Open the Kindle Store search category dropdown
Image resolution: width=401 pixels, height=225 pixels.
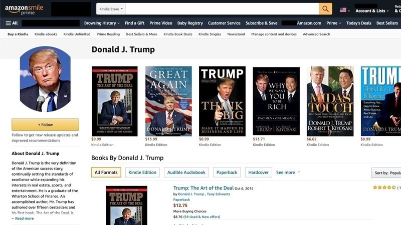(111, 9)
